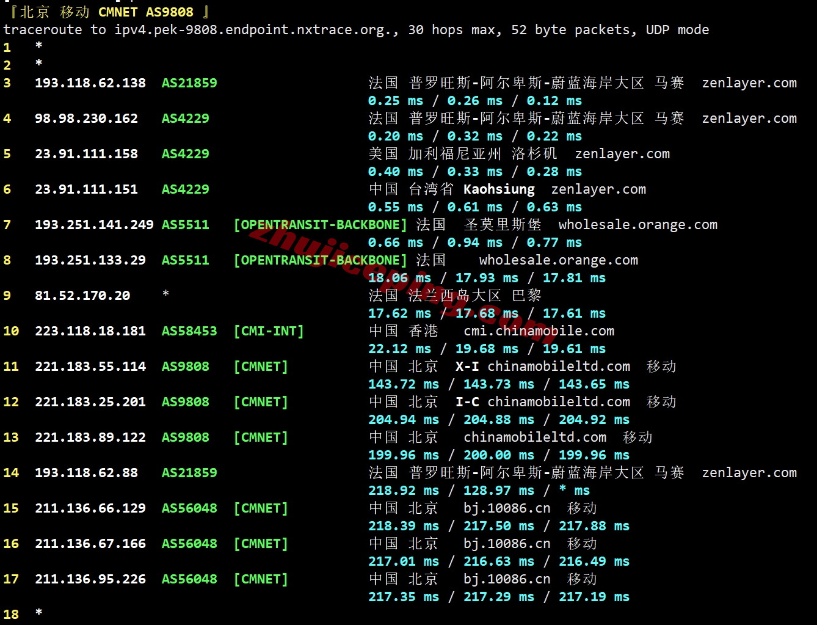Select IP address 81.52.170.20

pyautogui.click(x=82, y=296)
